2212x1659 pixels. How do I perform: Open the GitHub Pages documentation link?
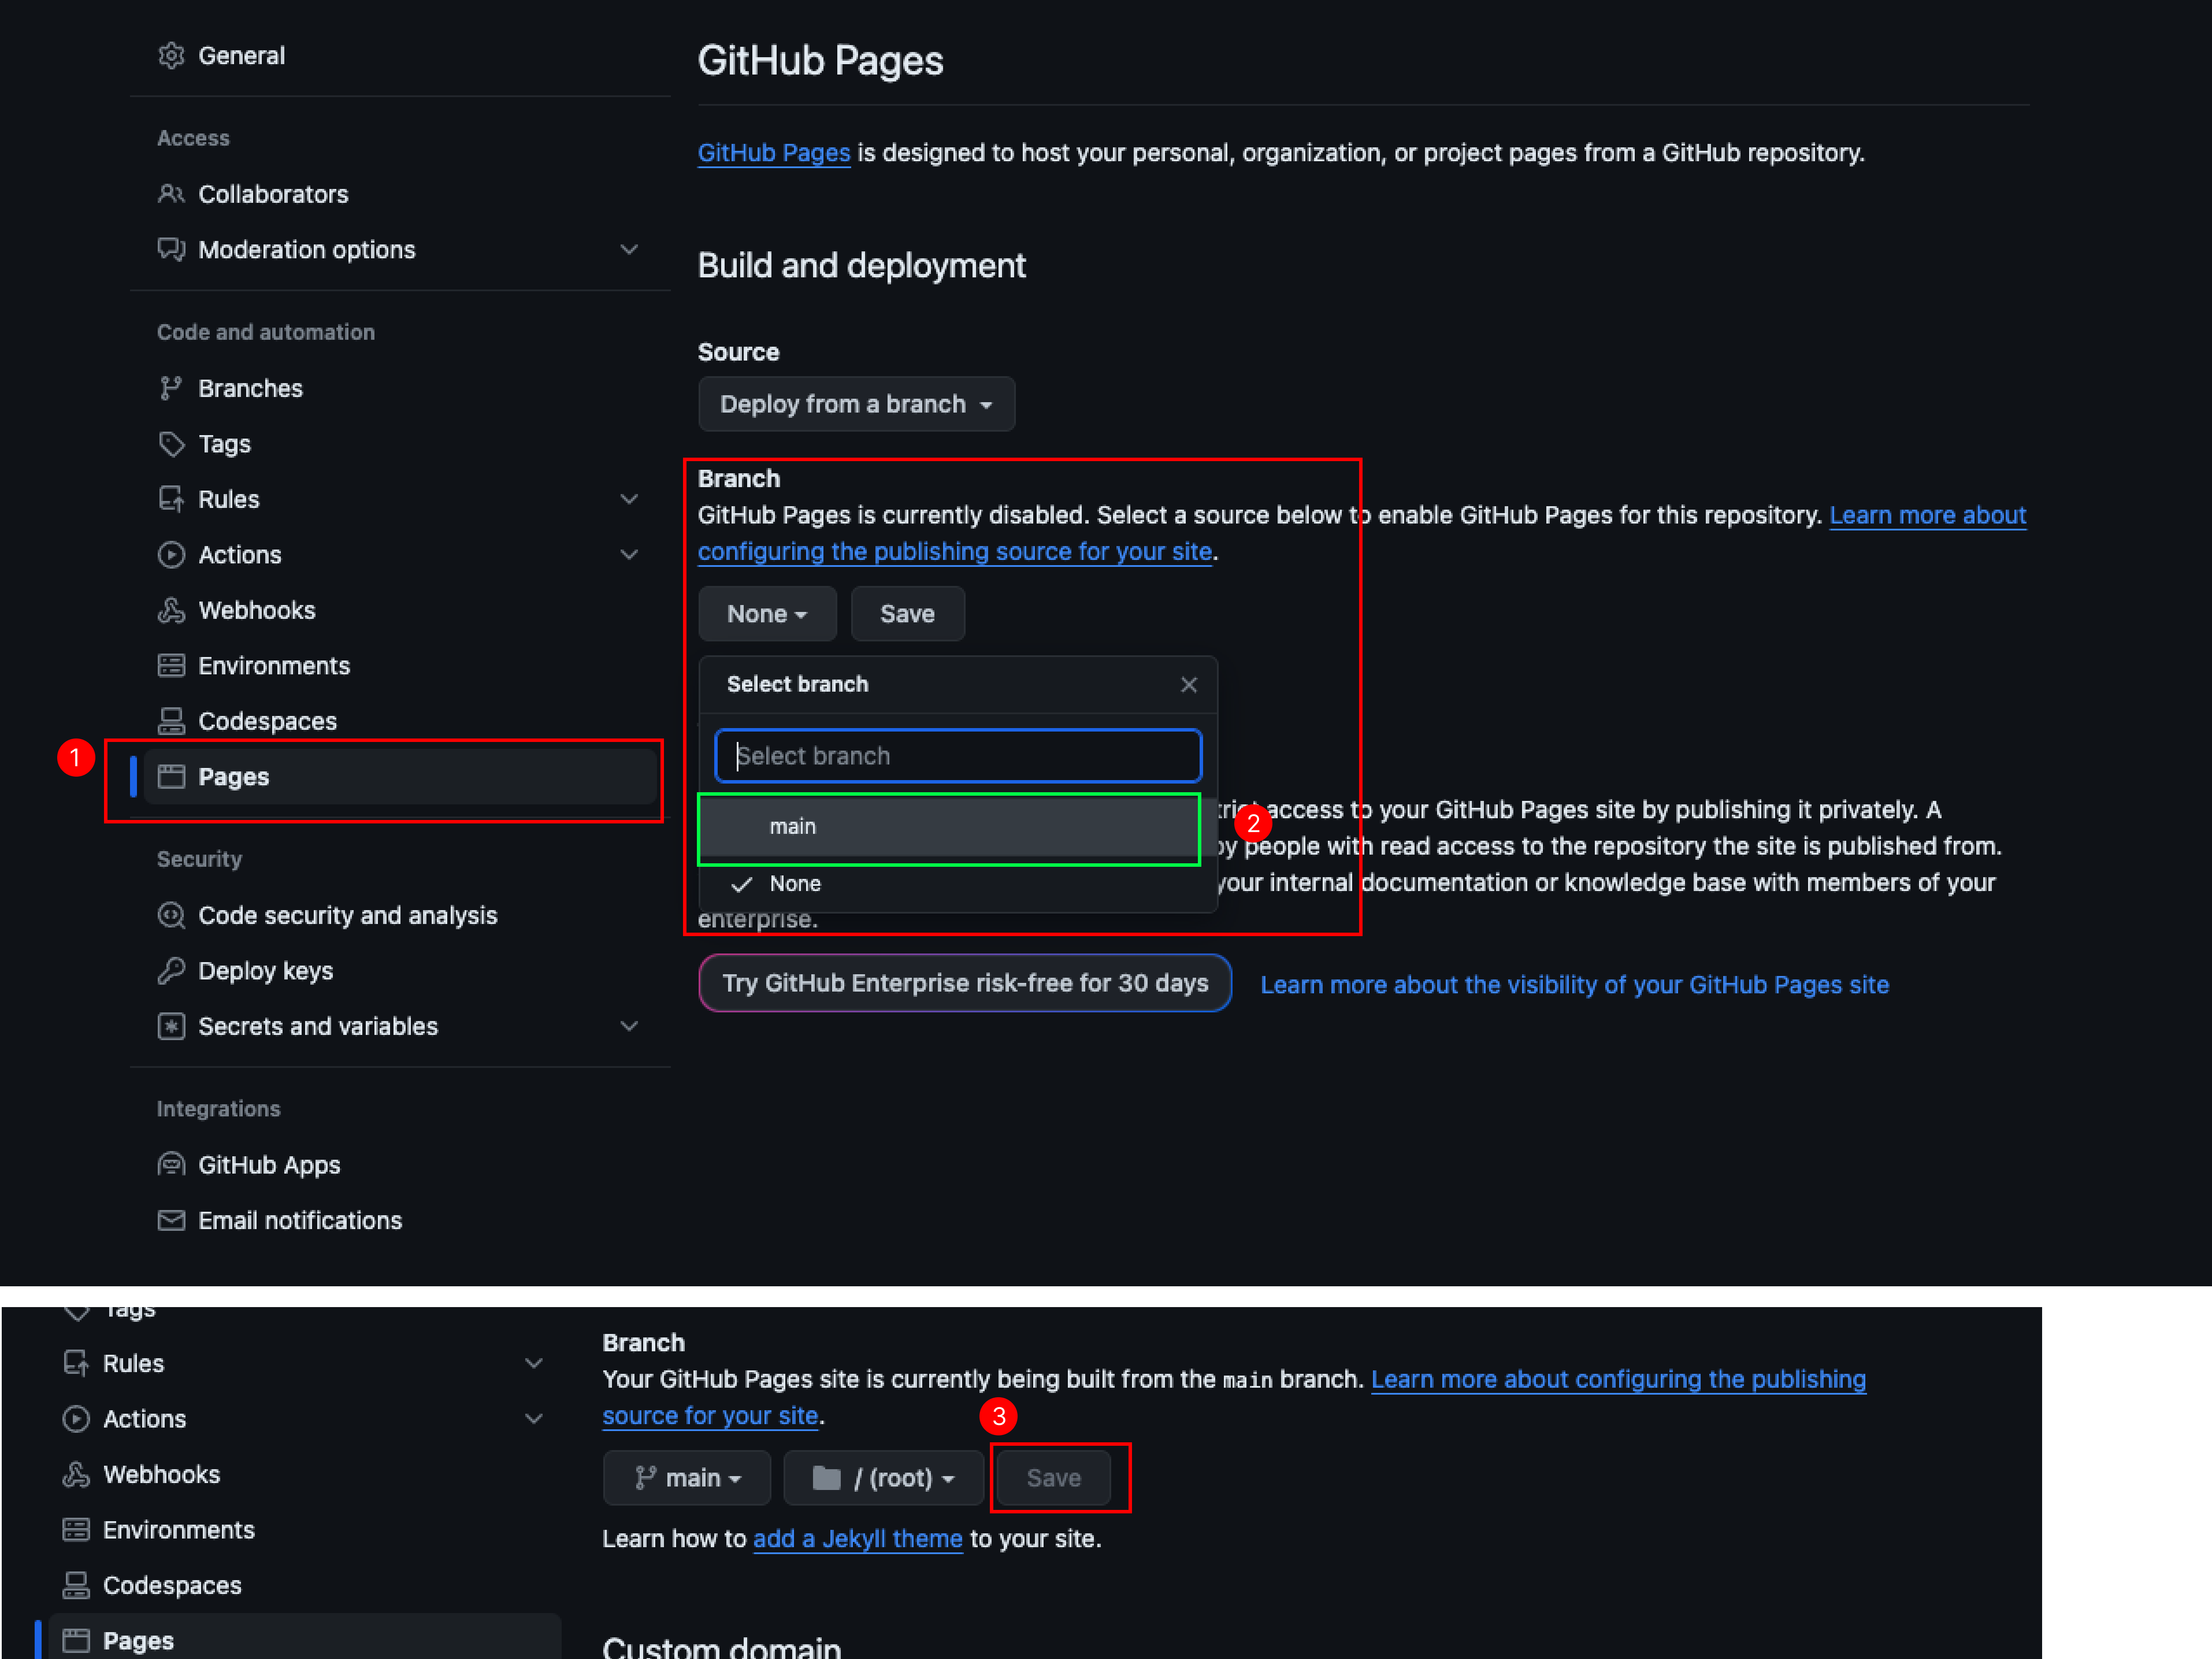tap(773, 153)
